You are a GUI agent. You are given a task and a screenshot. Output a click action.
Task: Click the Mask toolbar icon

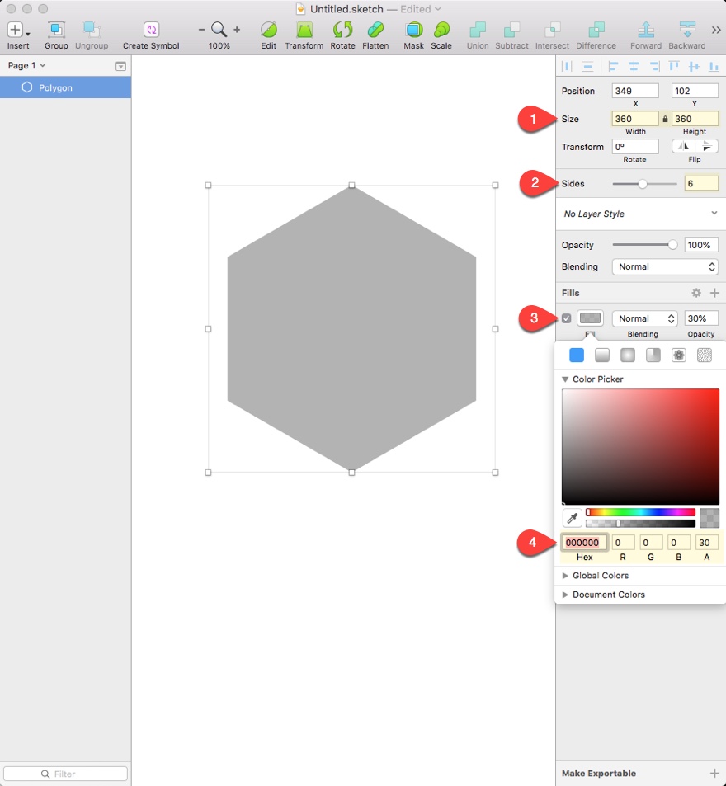click(413, 31)
